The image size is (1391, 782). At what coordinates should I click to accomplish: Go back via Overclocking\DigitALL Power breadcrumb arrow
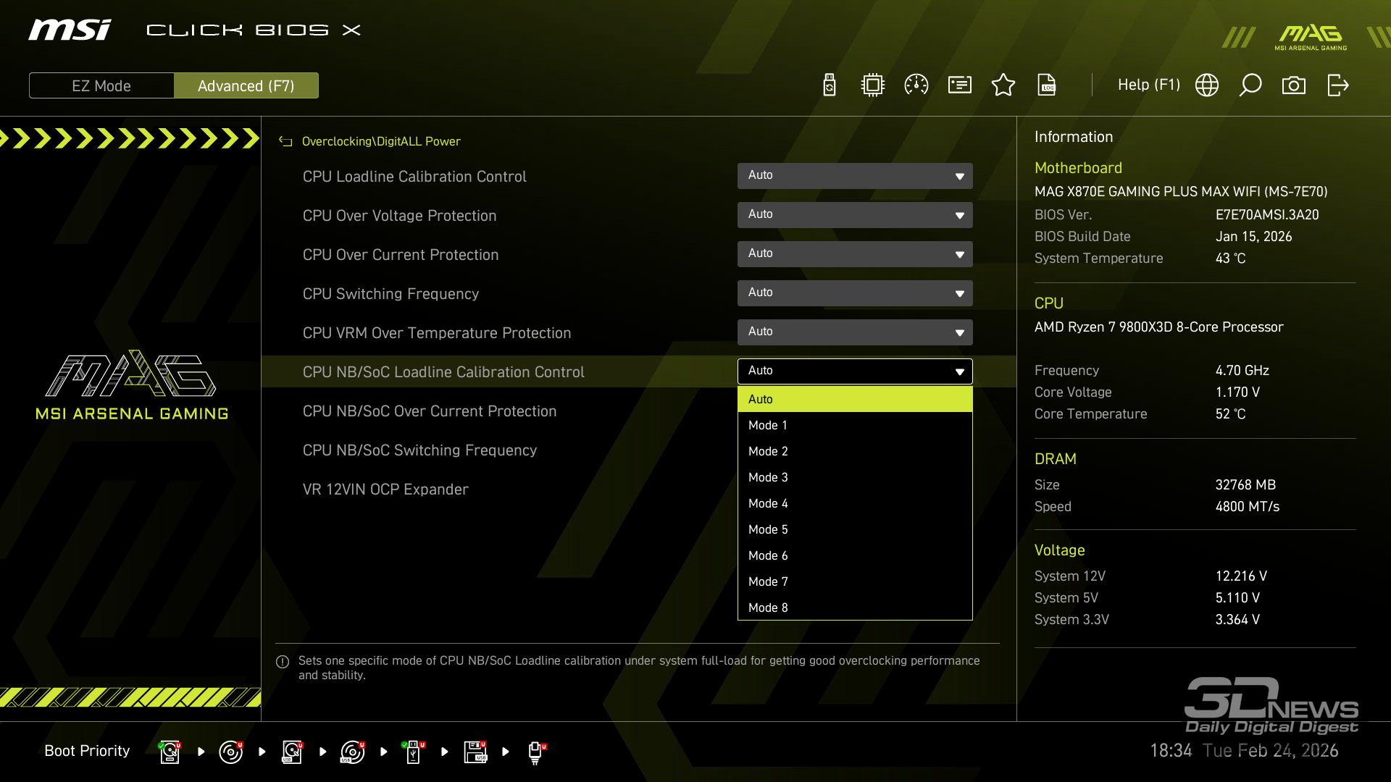pyautogui.click(x=285, y=142)
